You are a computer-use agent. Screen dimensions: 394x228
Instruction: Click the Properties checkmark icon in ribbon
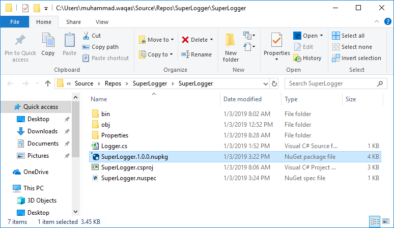point(276,40)
